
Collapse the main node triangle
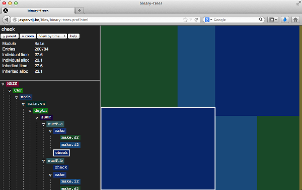(x=17, y=97)
